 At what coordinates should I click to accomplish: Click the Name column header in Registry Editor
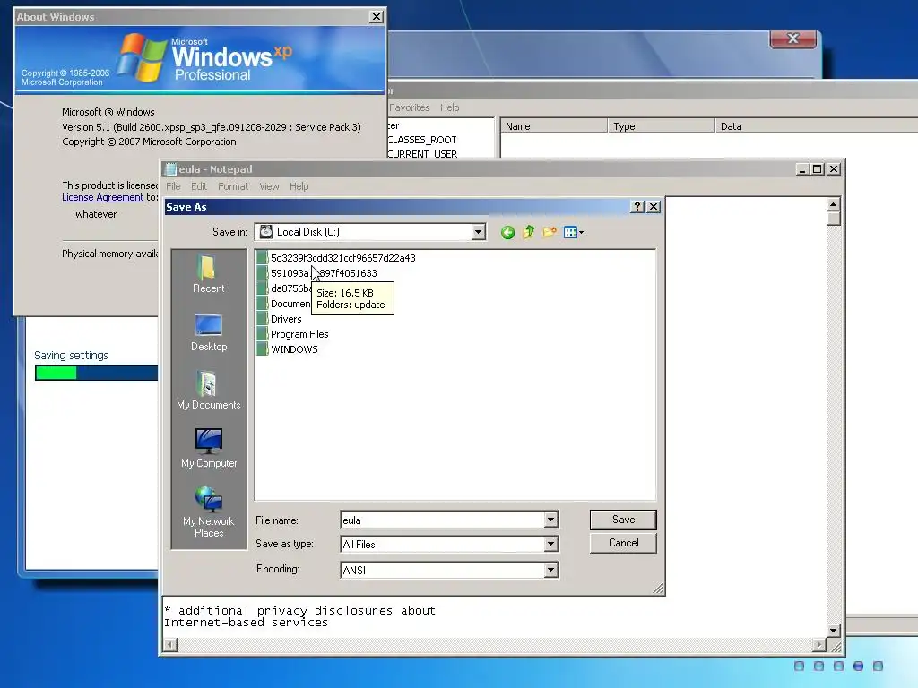coord(554,126)
